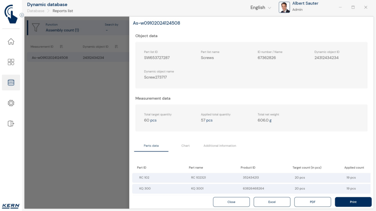
Task: Open the dashboard grid icon in sidebar
Action: click(11, 62)
